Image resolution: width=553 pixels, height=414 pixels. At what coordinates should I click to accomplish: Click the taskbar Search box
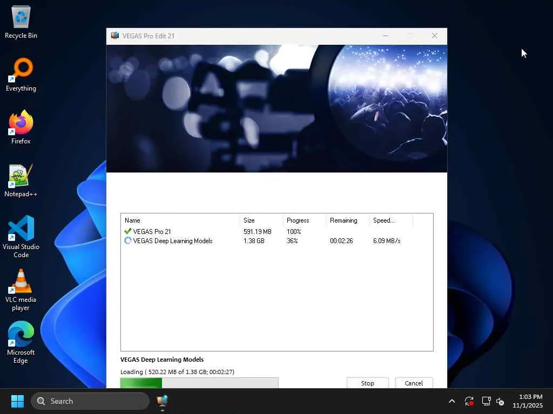[x=90, y=401]
